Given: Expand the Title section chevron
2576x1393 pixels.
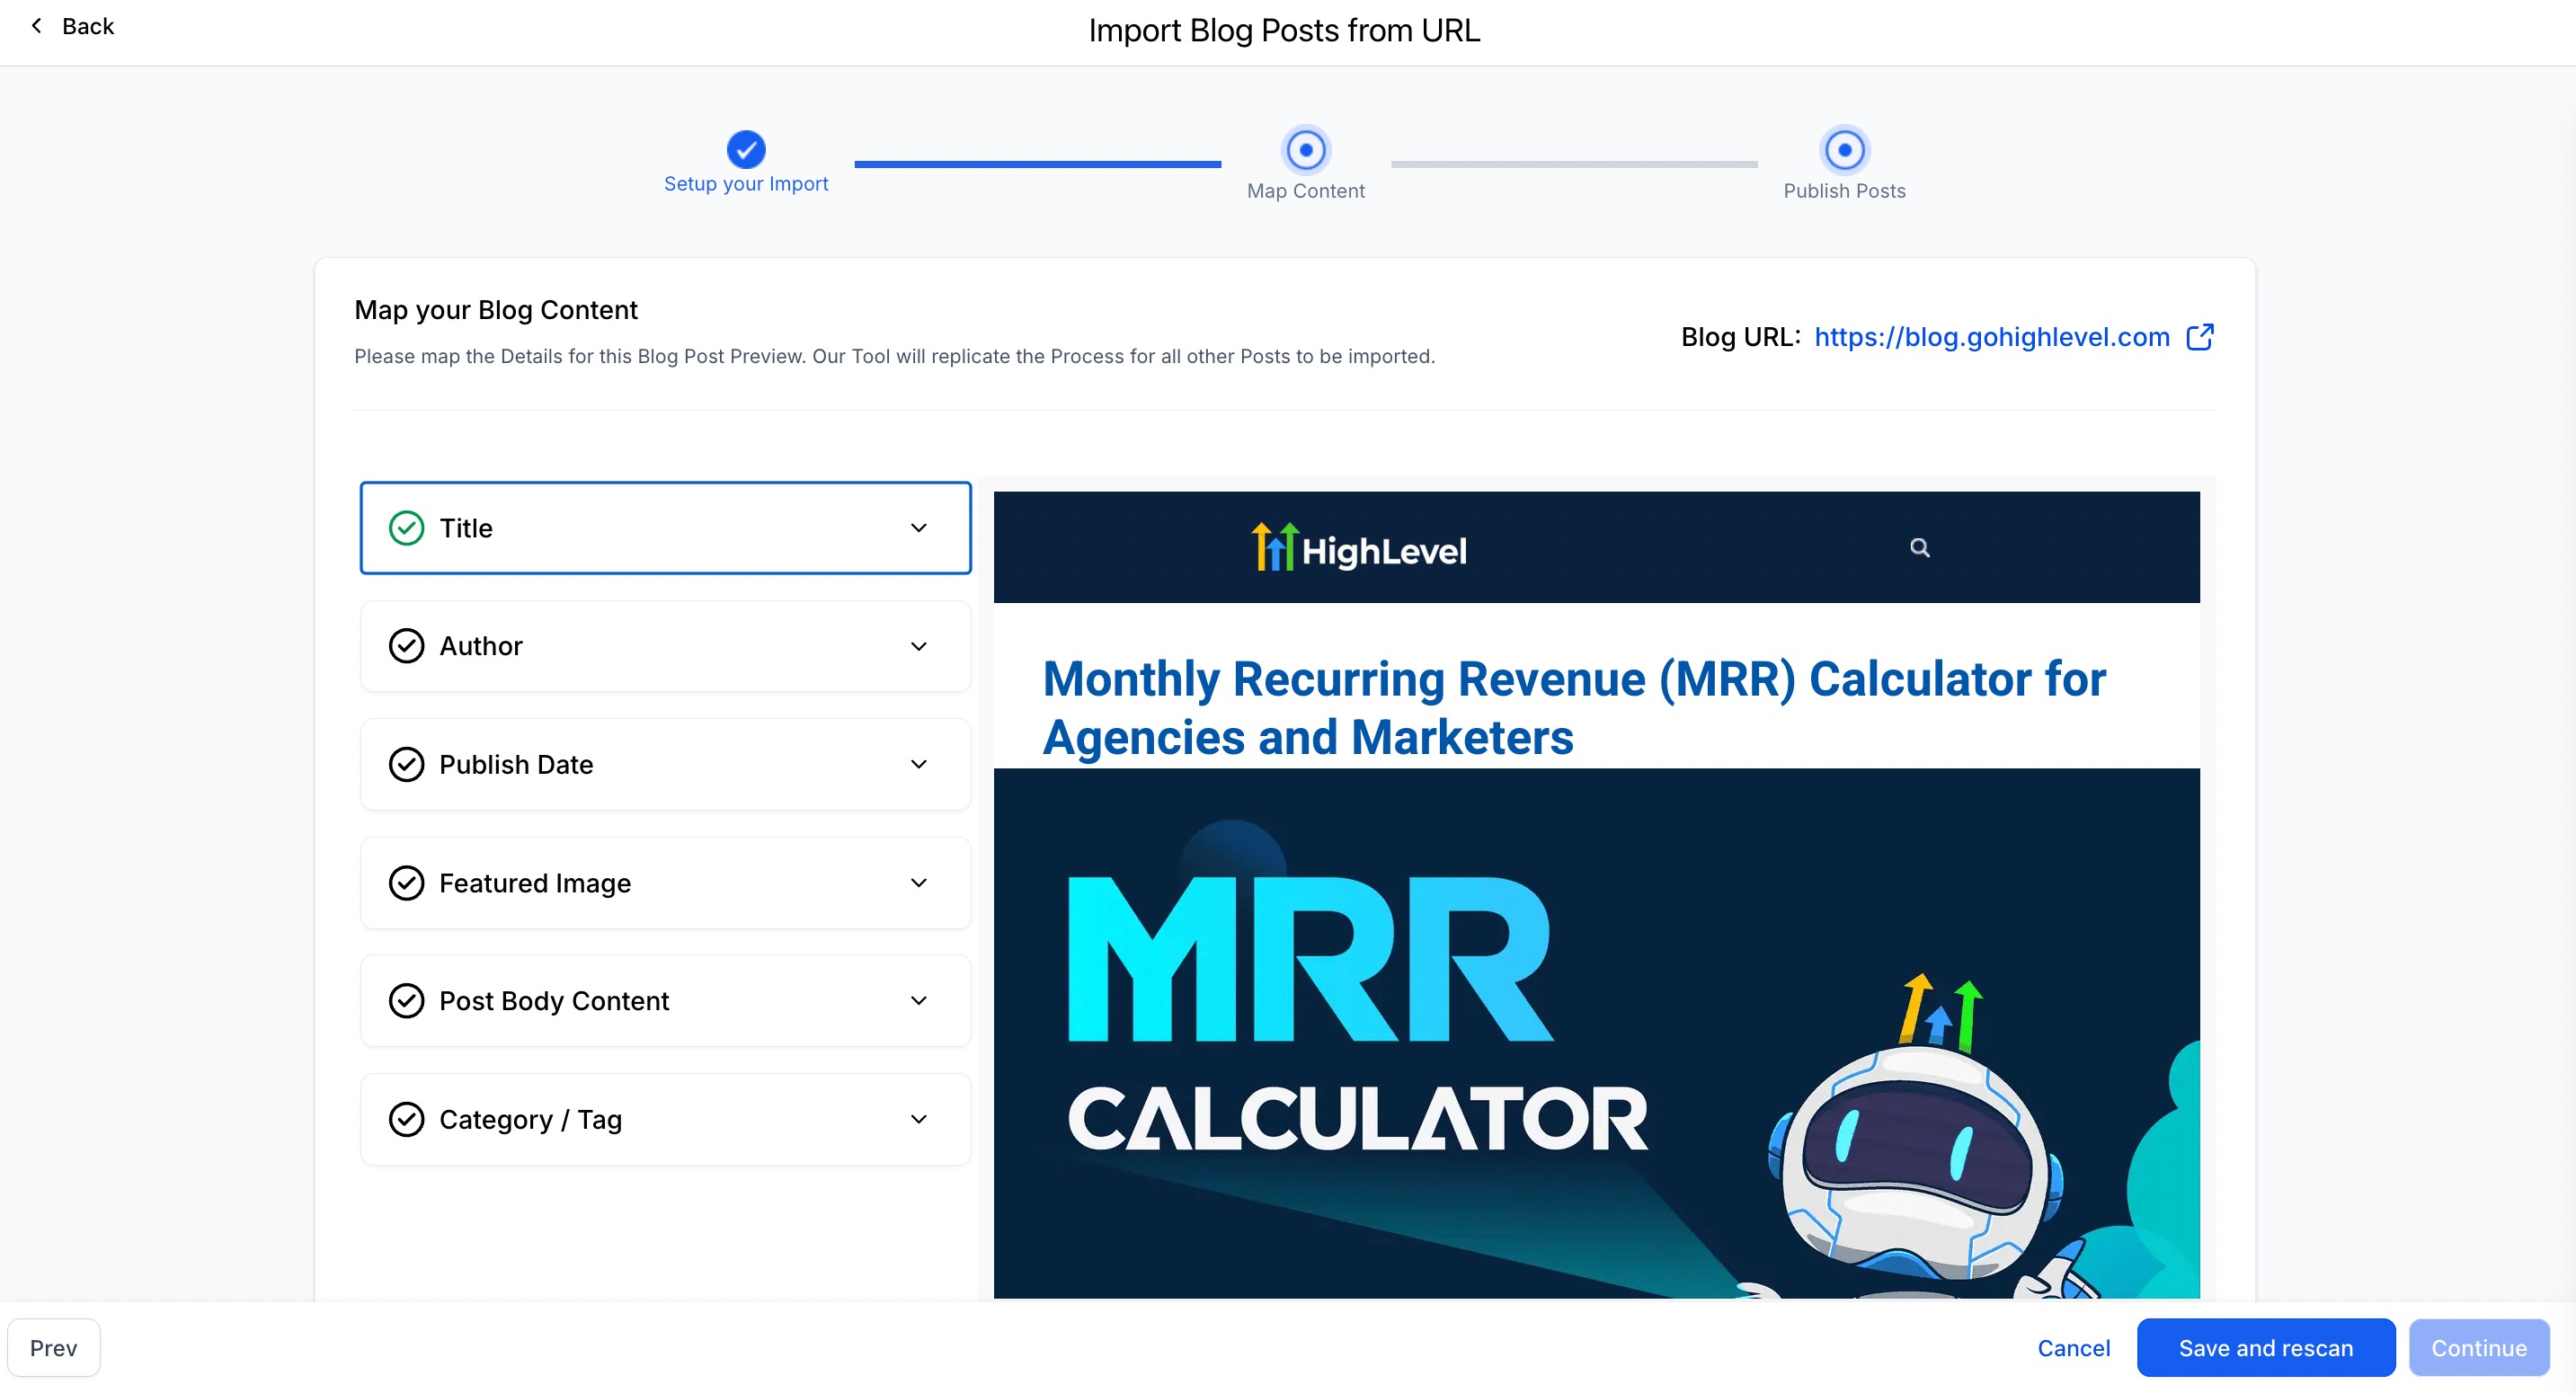Looking at the screenshot, I should click(x=918, y=528).
